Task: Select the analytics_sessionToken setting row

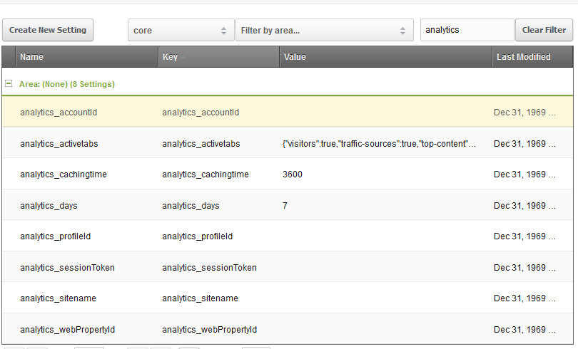Action: [67, 268]
